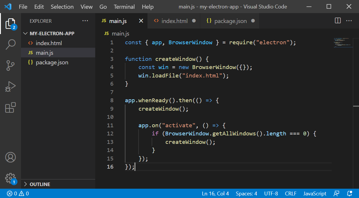Click Ln 16, Col 4 in status bar
Viewport: 359px width, 198px height.
tap(215, 193)
